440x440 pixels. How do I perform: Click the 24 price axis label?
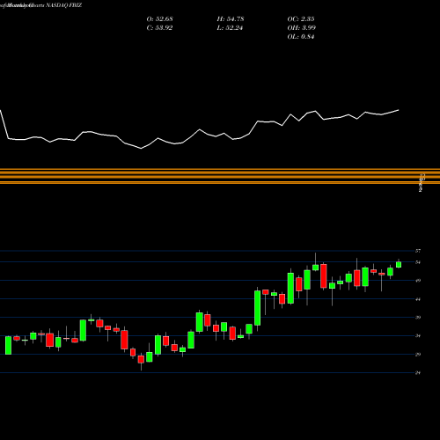418,372
